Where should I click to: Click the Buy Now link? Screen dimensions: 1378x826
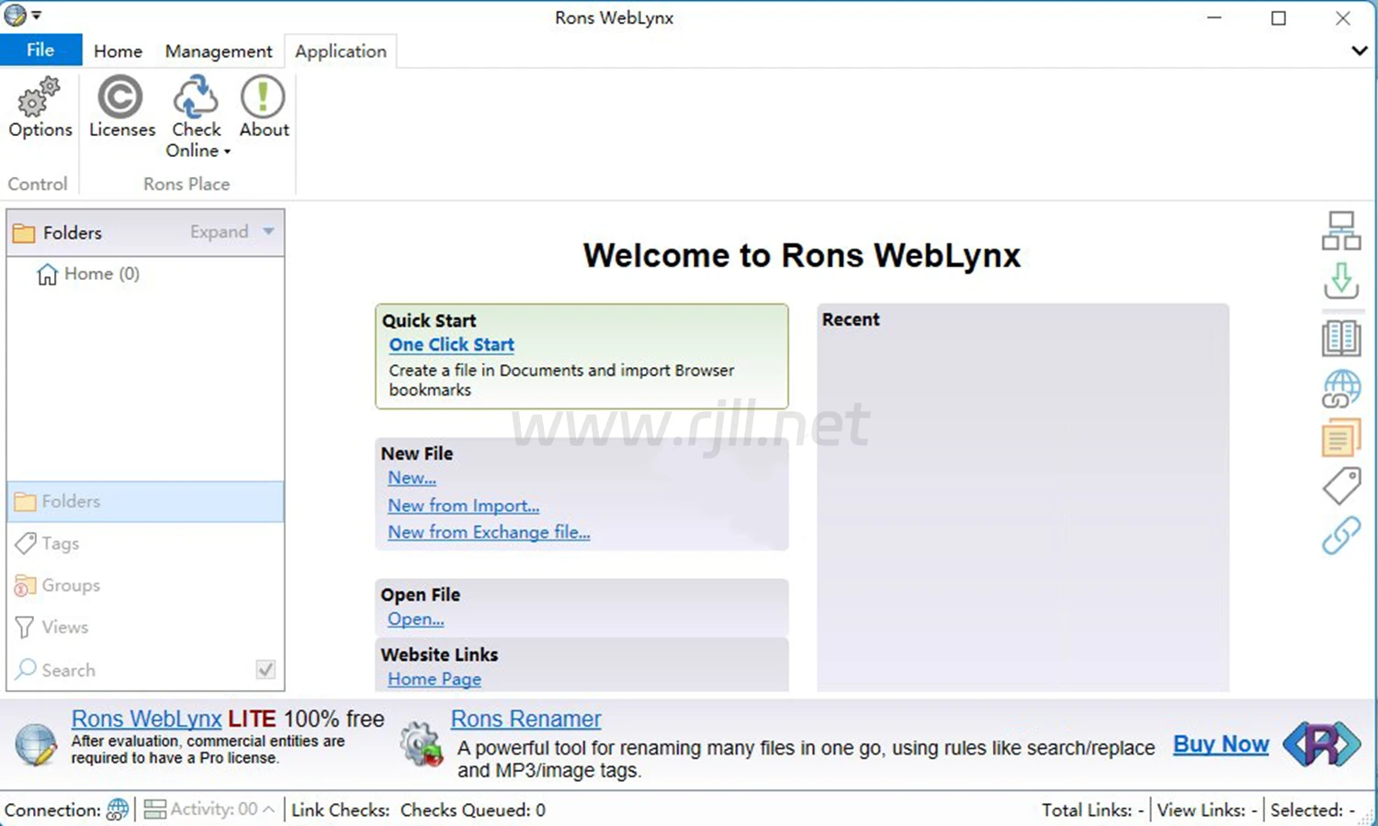click(1220, 744)
